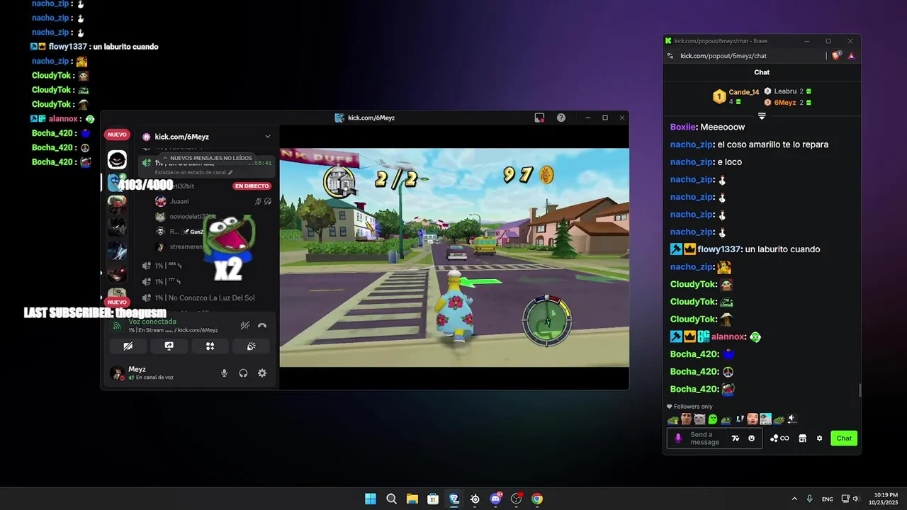907x510 pixels.
Task: Collapse the chat leaderboard arrow
Action: tap(762, 116)
